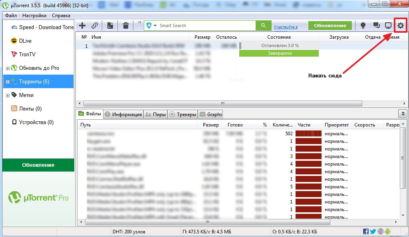Remove torrent using trash icon
Viewport: 409px width, 237px height.
(x=126, y=26)
